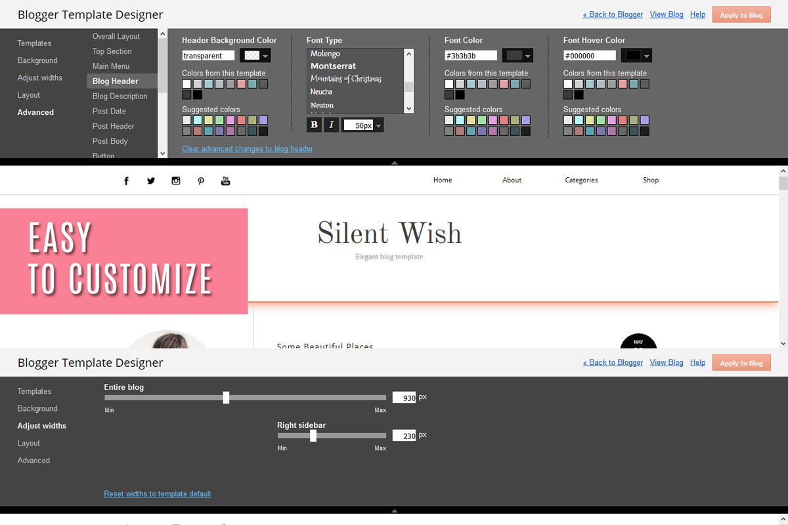Open the Header Background Color picker dropdown
Viewport: 788px width, 525px height.
255,56
